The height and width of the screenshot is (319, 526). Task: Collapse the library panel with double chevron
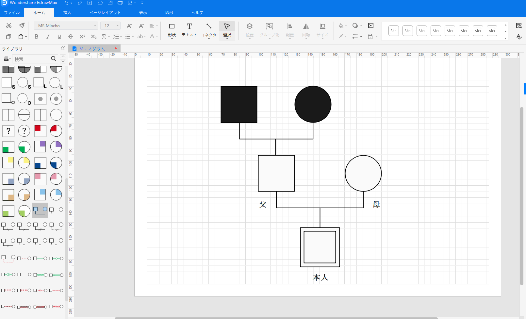click(x=63, y=49)
